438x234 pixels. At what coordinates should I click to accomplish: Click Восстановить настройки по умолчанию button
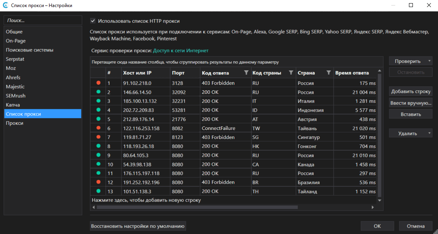138,226
